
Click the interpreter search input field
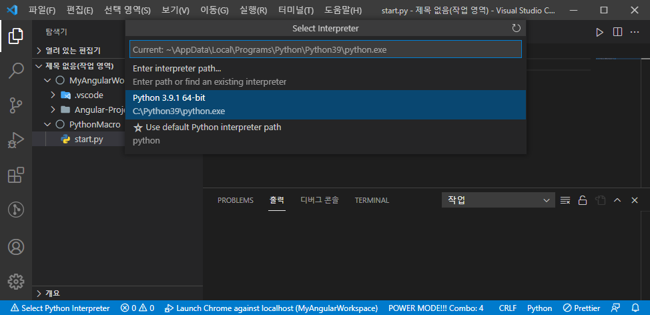pos(326,49)
